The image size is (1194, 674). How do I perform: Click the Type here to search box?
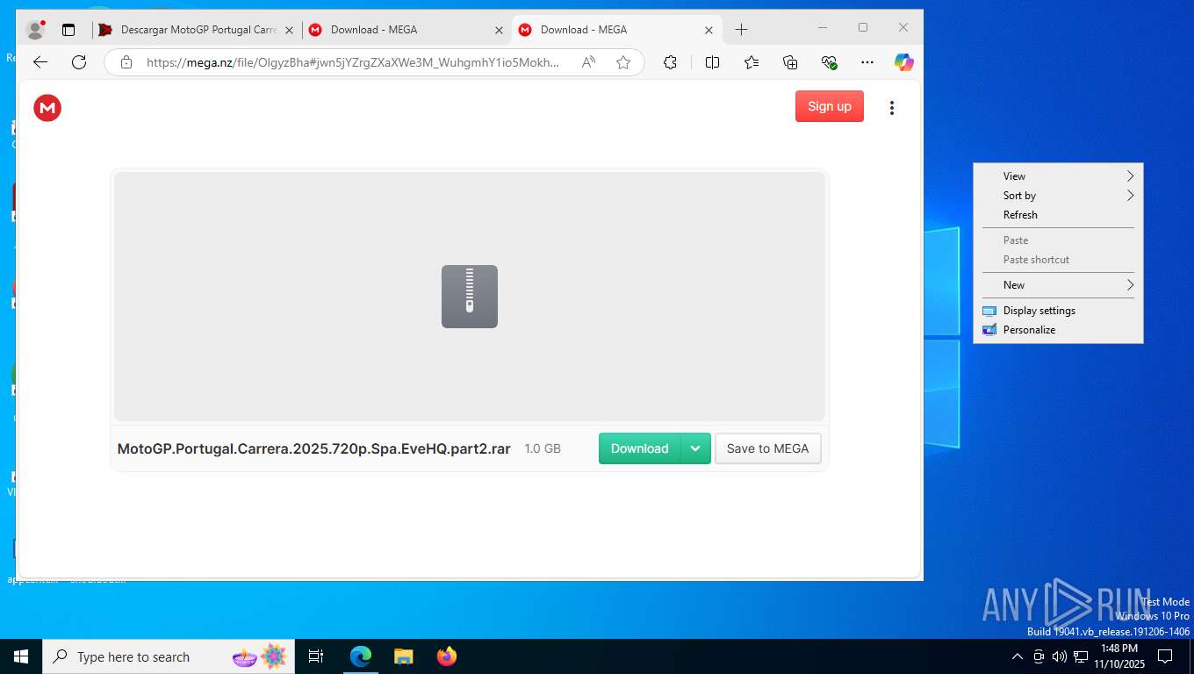[169, 656]
